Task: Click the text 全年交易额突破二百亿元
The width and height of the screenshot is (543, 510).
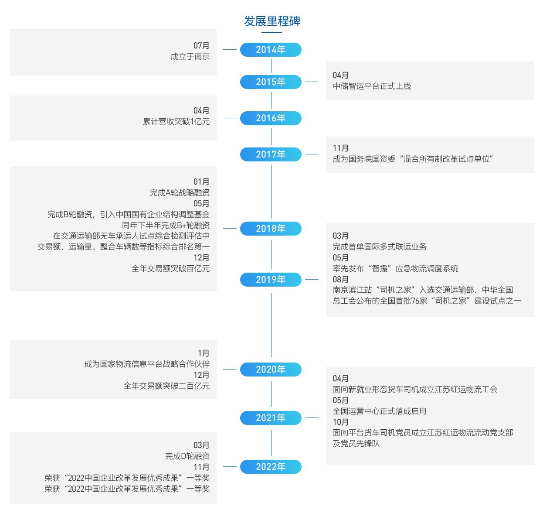Action: [x=167, y=386]
